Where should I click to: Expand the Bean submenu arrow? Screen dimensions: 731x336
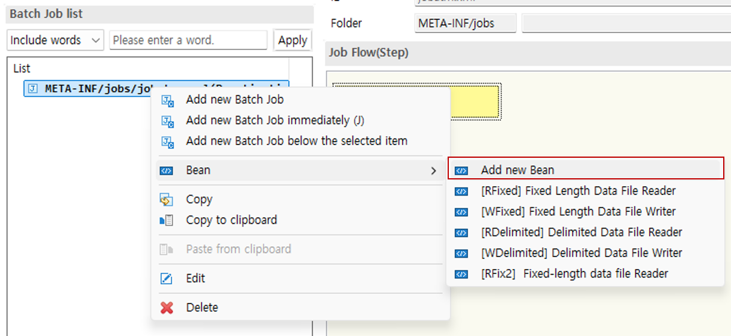coord(433,171)
